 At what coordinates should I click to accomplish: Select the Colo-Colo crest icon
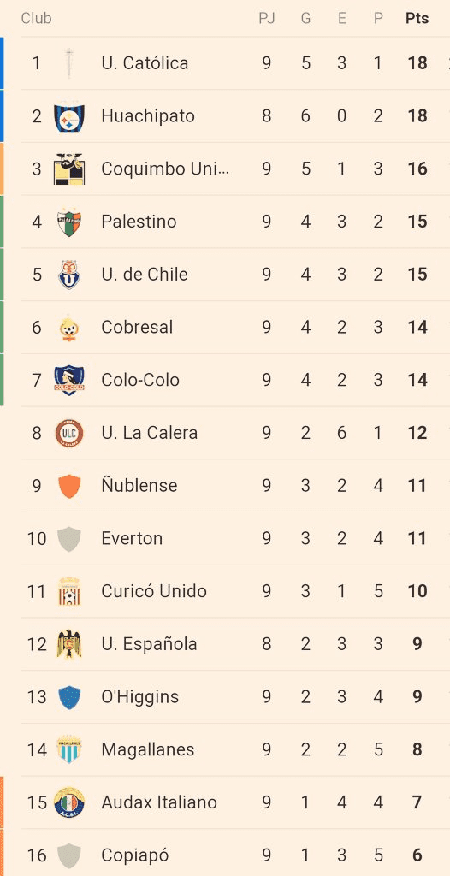tap(69, 380)
